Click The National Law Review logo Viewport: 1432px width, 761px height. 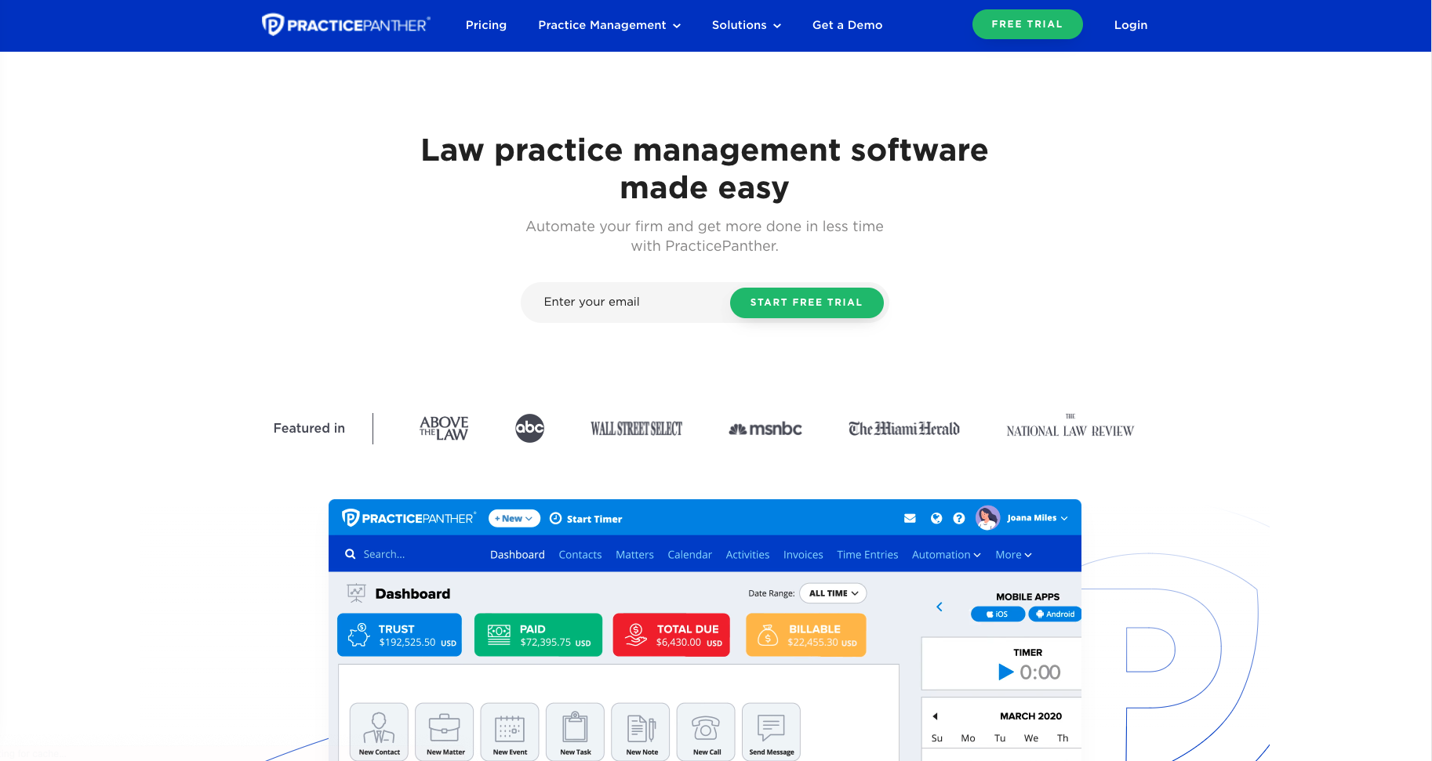pyautogui.click(x=1070, y=427)
